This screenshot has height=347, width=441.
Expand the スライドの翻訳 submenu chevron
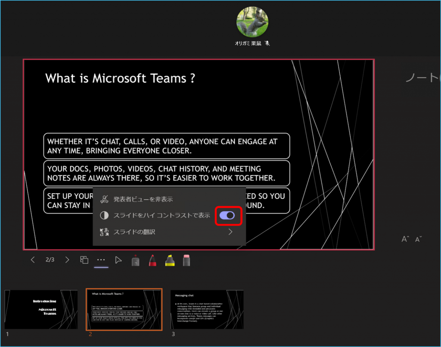point(230,232)
